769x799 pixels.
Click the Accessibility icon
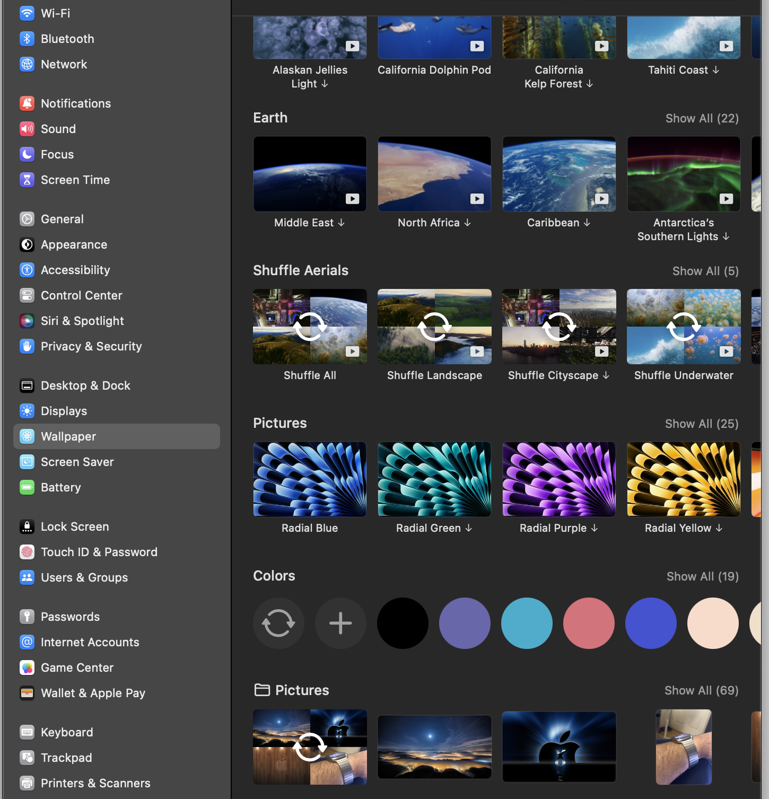27,270
